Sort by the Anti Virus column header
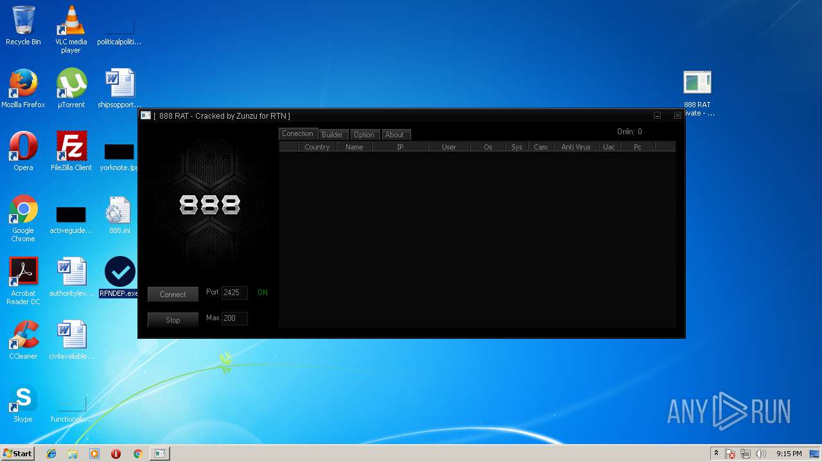This screenshot has height=462, width=822. (x=576, y=147)
